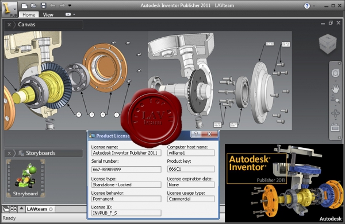
Task: Expand the Zoom tool options arrow
Action: [x=335, y=105]
